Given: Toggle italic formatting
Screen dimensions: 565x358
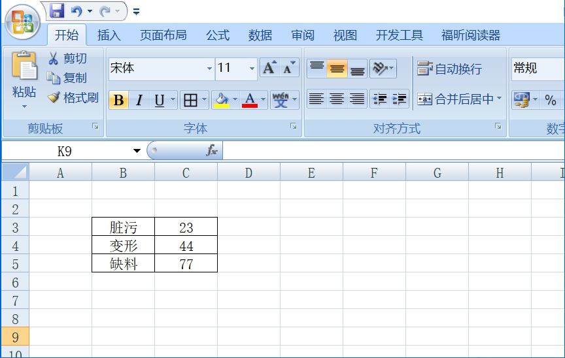Looking at the screenshot, I should click(139, 100).
